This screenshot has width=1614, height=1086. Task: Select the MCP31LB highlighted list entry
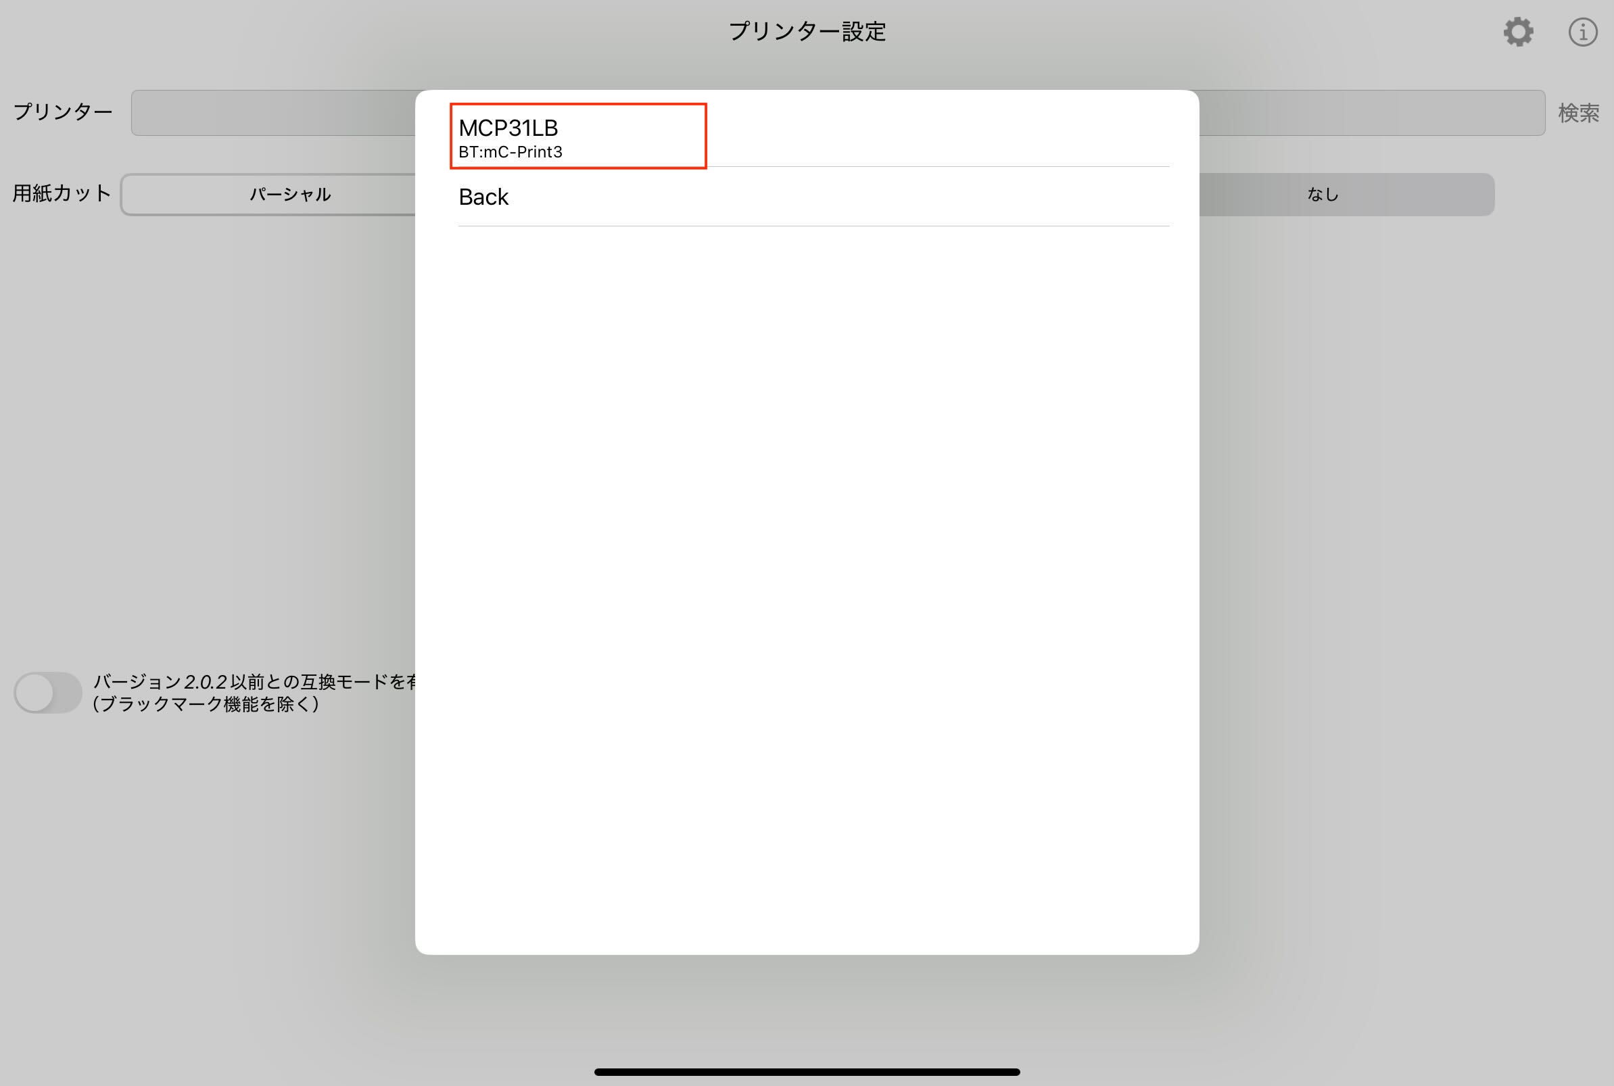(x=579, y=137)
